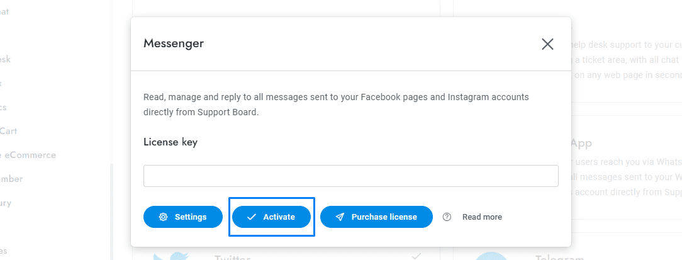Open the sidebar item ending in "Cart"
682x260 pixels.
point(9,131)
